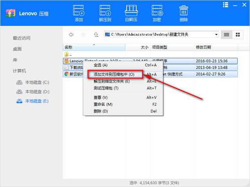Click the C: drive disk icon
250x187 pixels.
20,82
